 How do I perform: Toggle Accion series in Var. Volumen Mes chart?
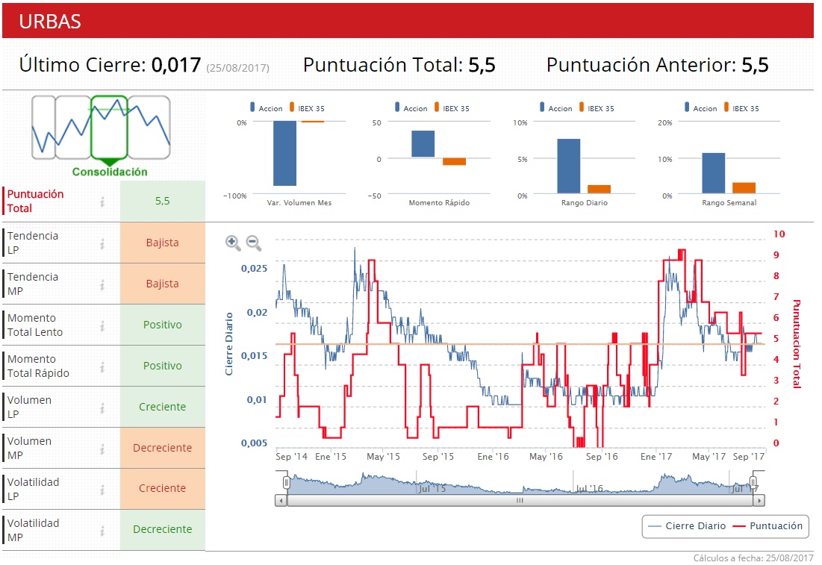point(267,108)
